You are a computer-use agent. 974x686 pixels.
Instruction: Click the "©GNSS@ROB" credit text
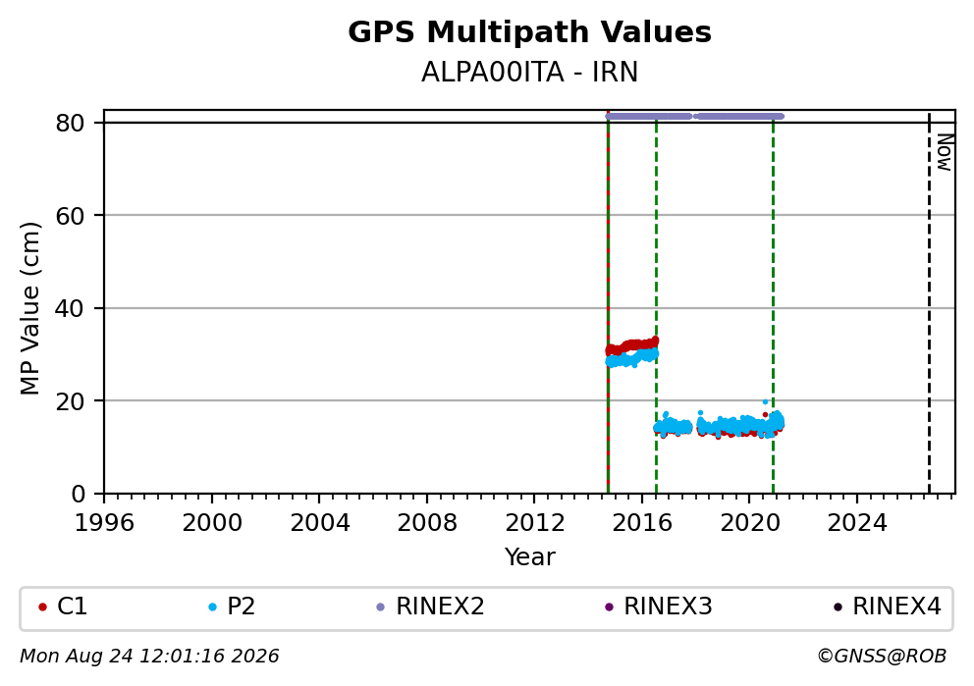point(882,656)
